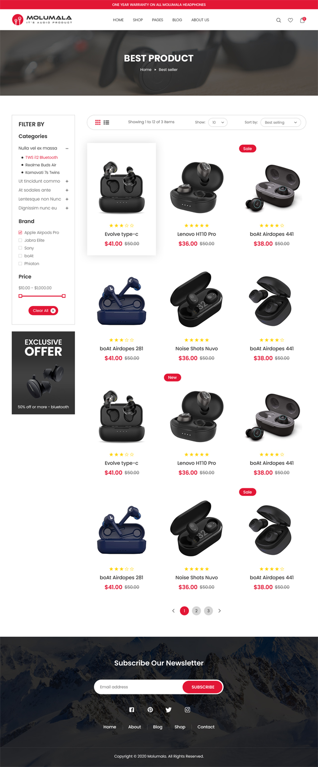Enable the boAt brand checkbox
Viewport: 318px width, 767px height.
coord(20,256)
